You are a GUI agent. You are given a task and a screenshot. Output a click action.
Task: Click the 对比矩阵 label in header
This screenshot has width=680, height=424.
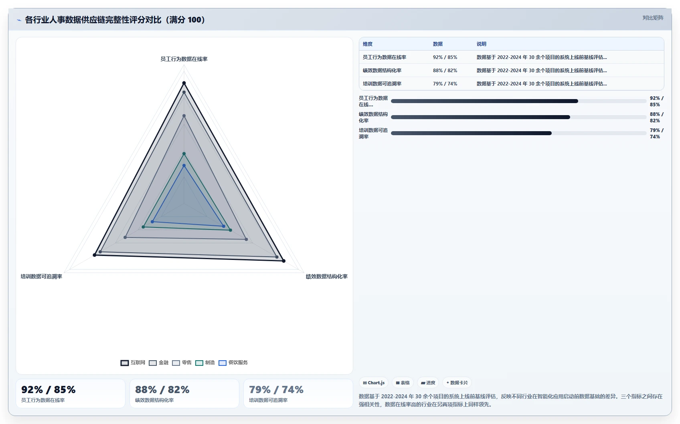[653, 18]
